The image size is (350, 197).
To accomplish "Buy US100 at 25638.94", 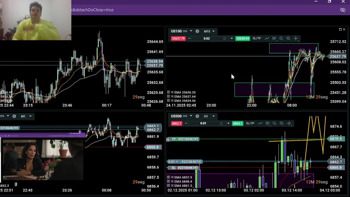I will pos(243,39).
